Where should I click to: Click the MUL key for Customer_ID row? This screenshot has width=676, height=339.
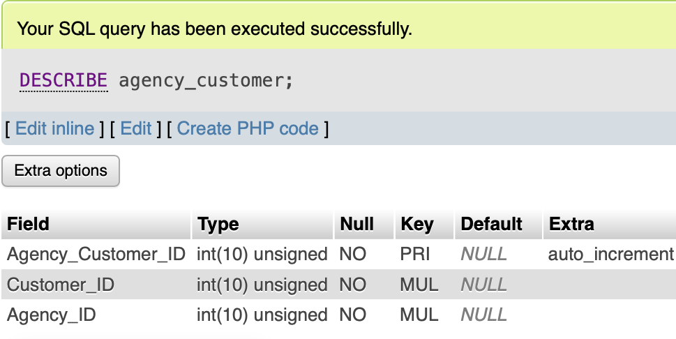coord(419,285)
